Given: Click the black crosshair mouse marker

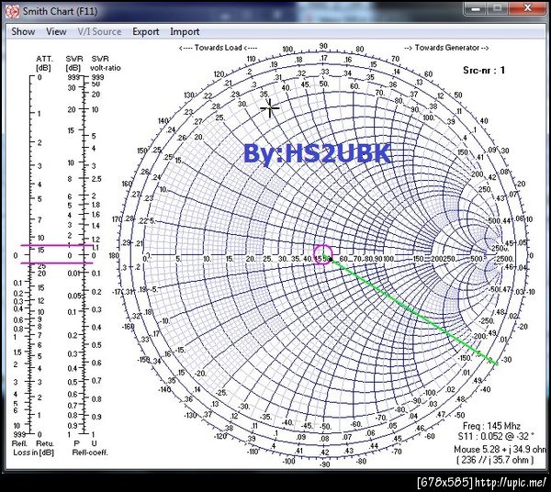Looking at the screenshot, I should [x=270, y=108].
